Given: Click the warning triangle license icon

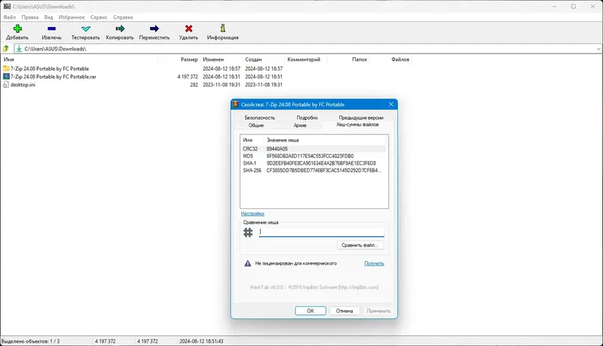Looking at the screenshot, I should 248,263.
